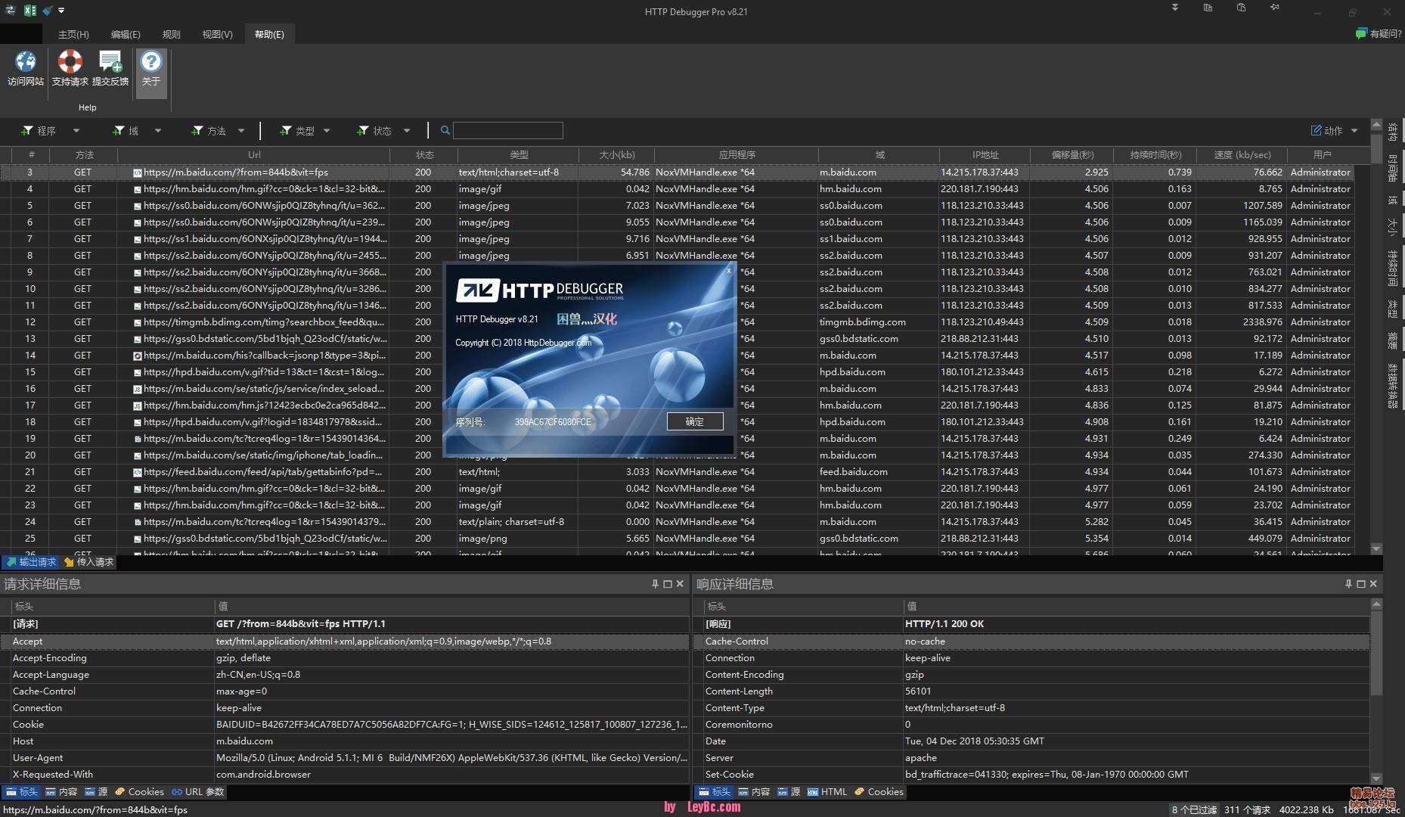Click the brush clear icon in quick access toolbar

48,11
